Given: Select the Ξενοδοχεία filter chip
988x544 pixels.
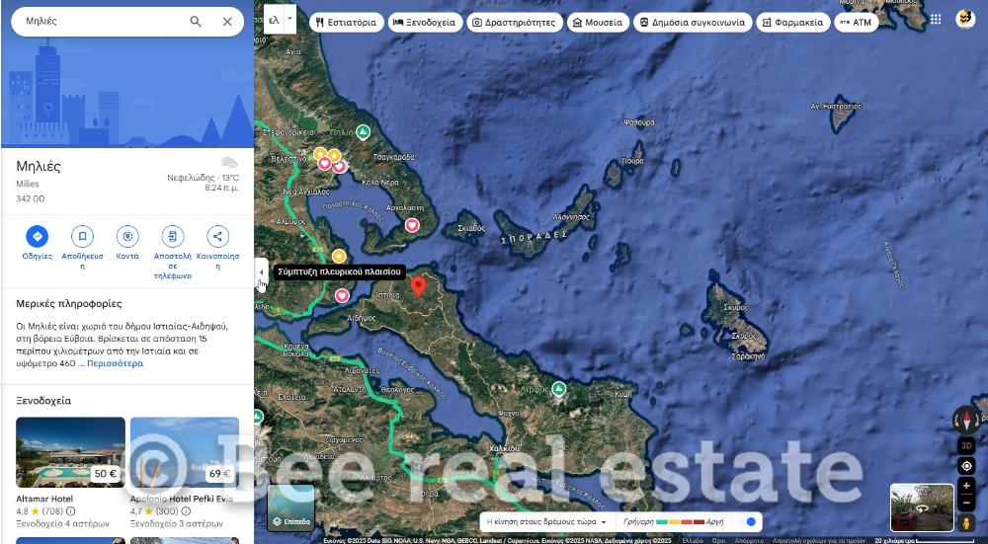Looking at the screenshot, I should pos(425,22).
